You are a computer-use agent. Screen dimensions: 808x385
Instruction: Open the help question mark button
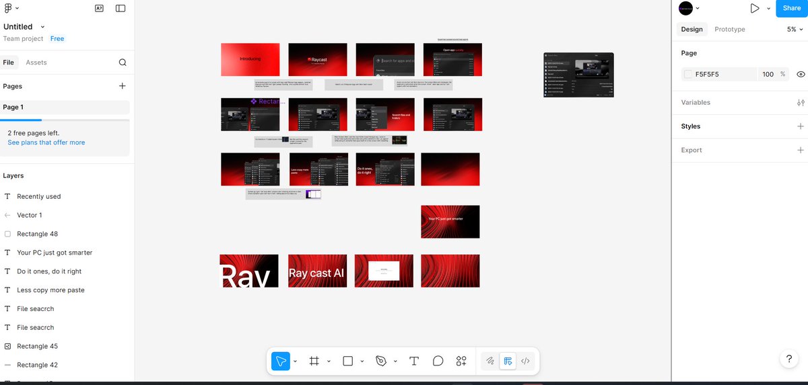point(789,359)
